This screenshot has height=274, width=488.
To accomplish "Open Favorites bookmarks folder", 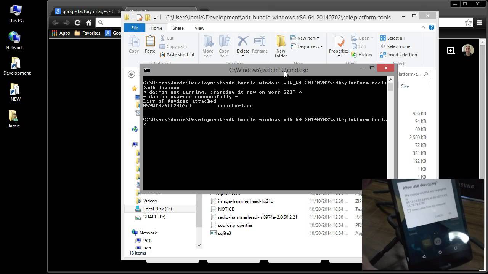I will click(x=88, y=33).
